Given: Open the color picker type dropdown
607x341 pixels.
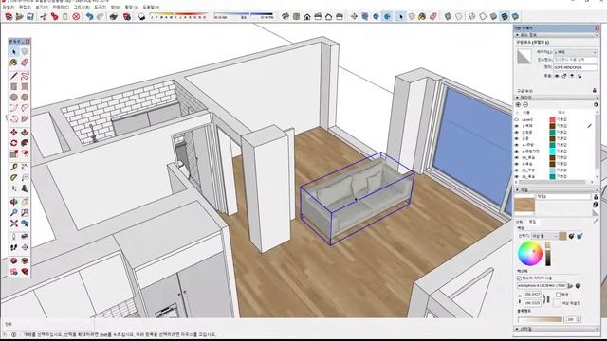Looking at the screenshot, I should (x=544, y=236).
